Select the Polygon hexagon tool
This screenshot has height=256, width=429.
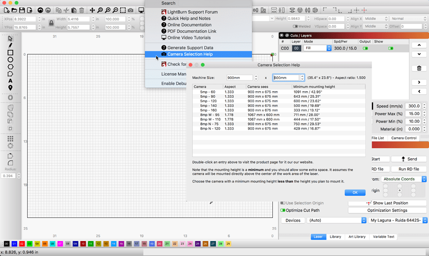pos(11,67)
